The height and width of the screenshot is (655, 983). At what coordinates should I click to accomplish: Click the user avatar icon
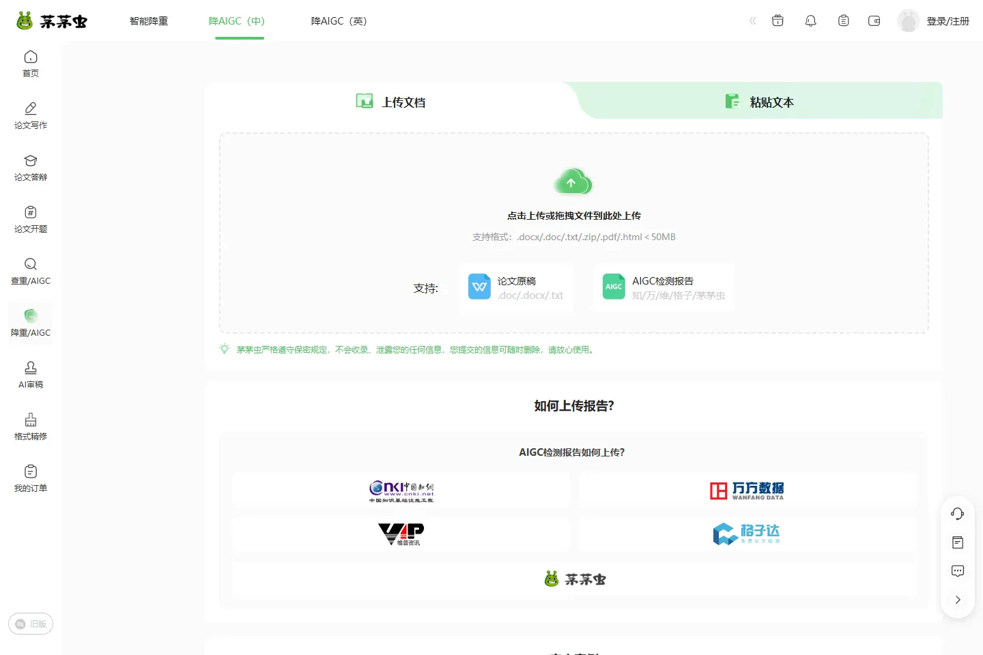pyautogui.click(x=909, y=21)
